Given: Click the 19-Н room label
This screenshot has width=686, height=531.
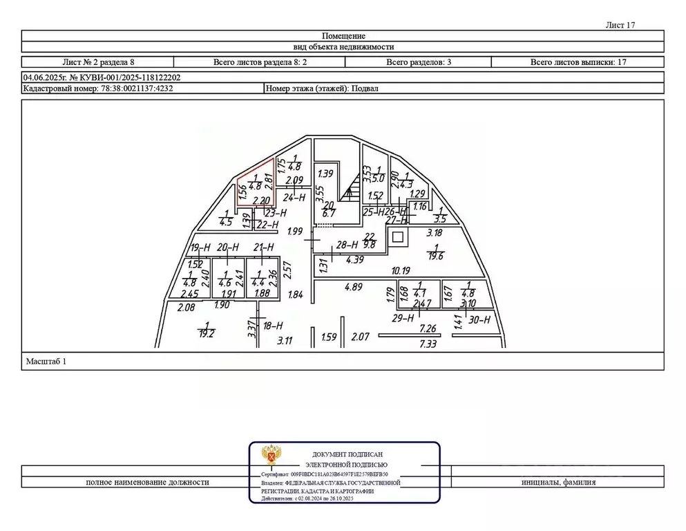Looking at the screenshot, I should (x=200, y=247).
